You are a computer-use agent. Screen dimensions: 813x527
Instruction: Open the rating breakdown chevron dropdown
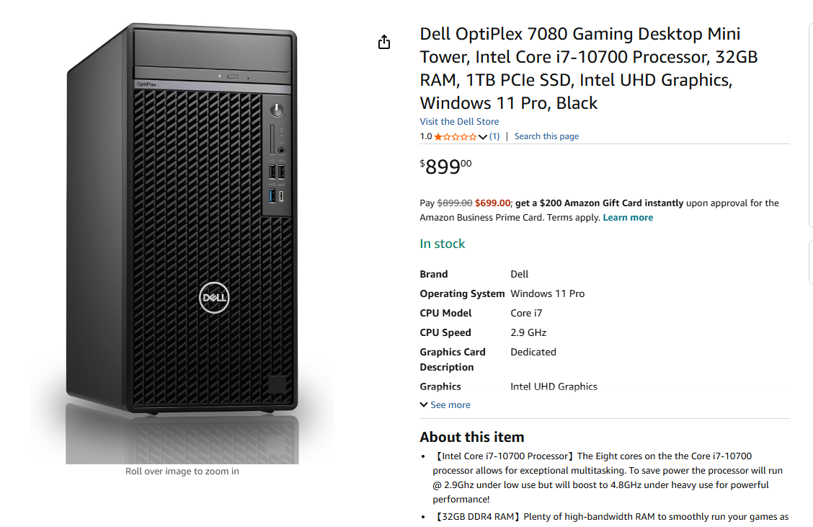pos(483,137)
